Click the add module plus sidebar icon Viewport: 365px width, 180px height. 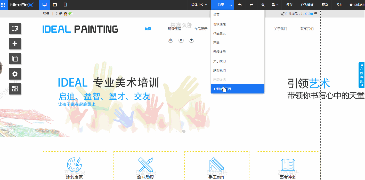pyautogui.click(x=15, y=44)
